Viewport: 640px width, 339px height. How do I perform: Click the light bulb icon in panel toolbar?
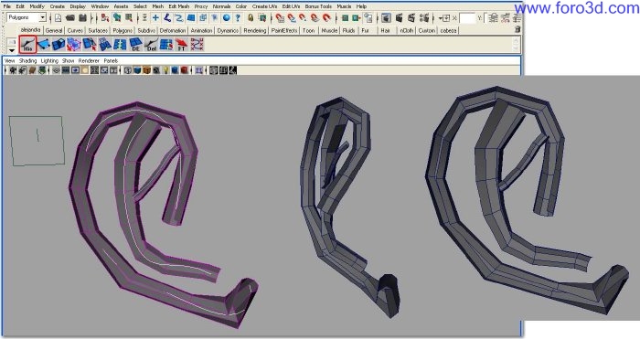coord(165,70)
